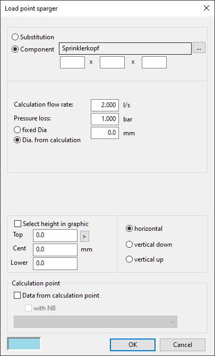Image resolution: width=215 pixels, height=356 pixels.
Task: Click the arrow button next to Top
Action: 84,237
